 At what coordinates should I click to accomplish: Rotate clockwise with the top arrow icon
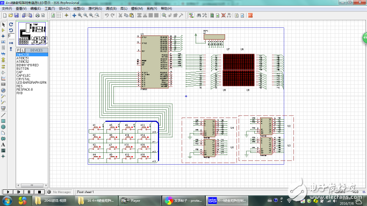coord(11,25)
